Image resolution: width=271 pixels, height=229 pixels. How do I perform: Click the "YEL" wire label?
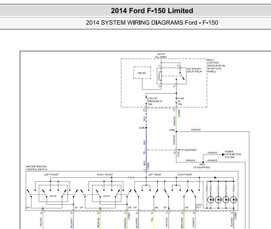pos(152,220)
